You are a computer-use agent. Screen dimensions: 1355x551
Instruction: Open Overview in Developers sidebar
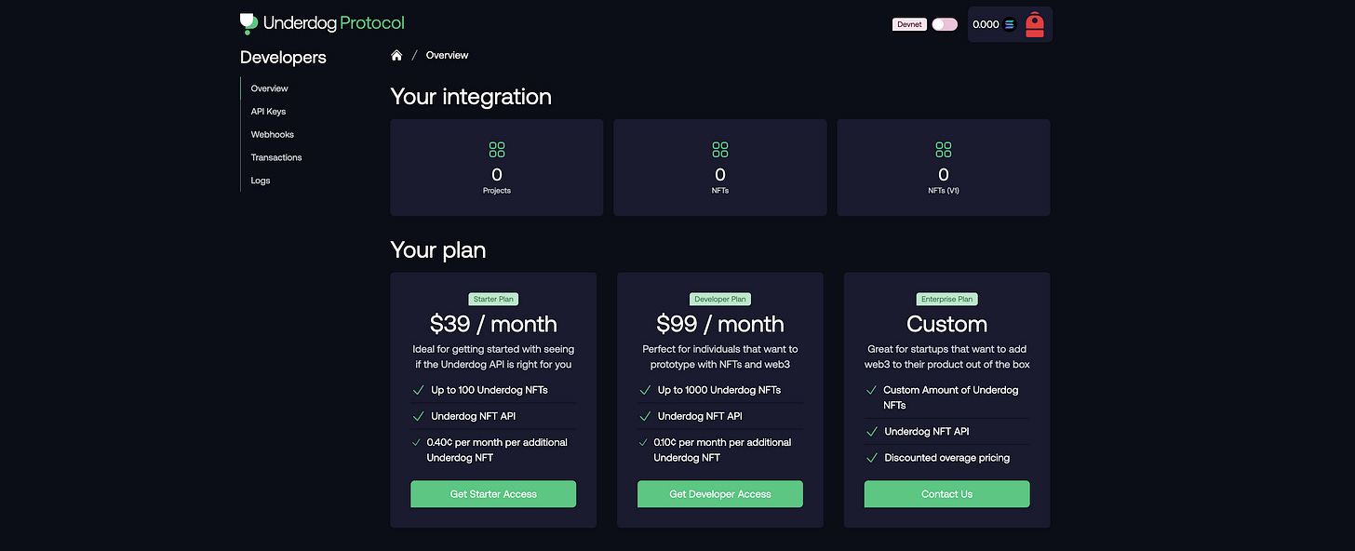pos(270,88)
